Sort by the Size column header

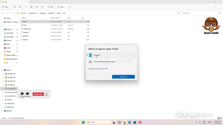(x=83, y=18)
